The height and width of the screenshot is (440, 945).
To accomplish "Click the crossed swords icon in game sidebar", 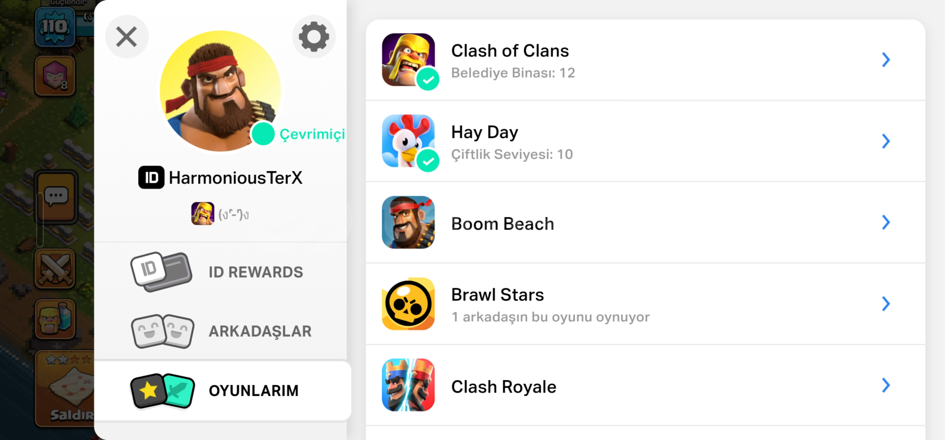I will [55, 269].
